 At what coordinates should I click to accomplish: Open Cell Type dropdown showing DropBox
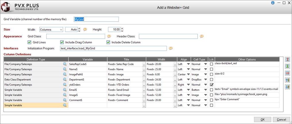point(205,80)
